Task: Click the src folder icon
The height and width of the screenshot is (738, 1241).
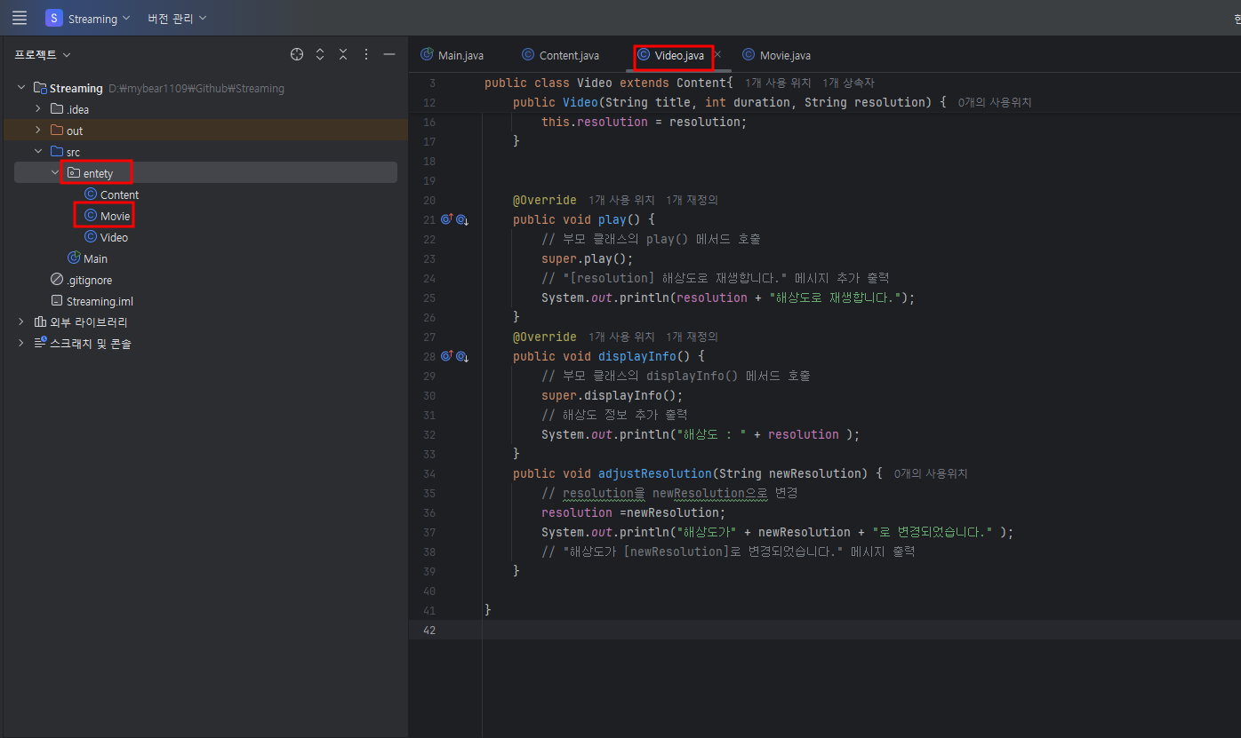Action: (x=57, y=152)
